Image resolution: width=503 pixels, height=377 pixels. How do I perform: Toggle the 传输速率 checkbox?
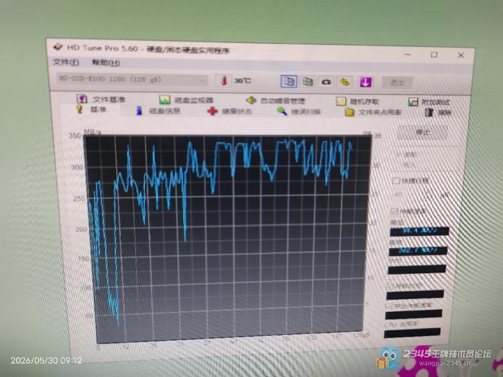[394, 211]
